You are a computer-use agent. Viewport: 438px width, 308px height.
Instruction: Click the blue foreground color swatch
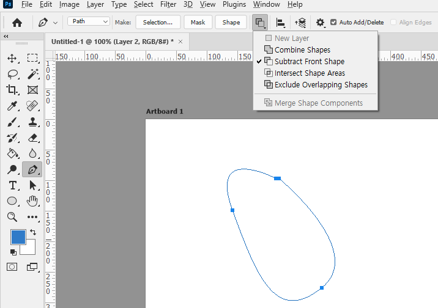(18, 237)
